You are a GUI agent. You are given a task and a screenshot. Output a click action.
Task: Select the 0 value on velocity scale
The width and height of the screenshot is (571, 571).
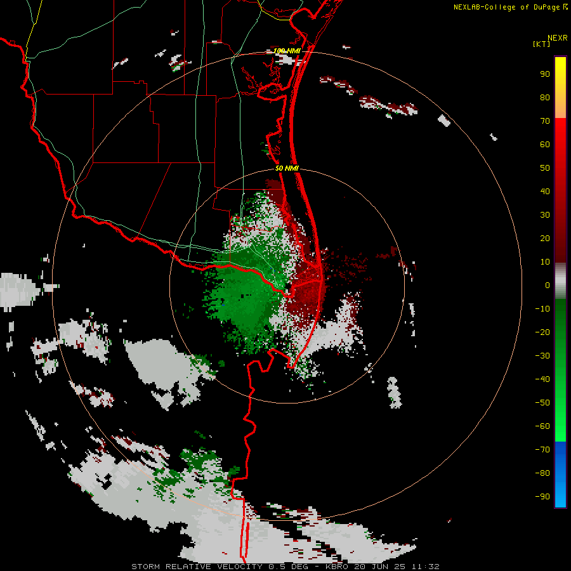[x=548, y=285]
